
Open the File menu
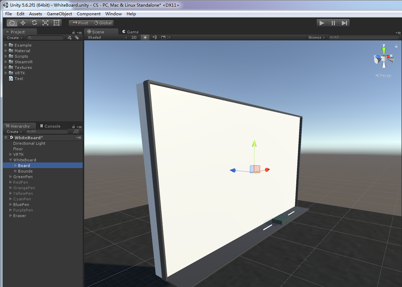tap(8, 14)
